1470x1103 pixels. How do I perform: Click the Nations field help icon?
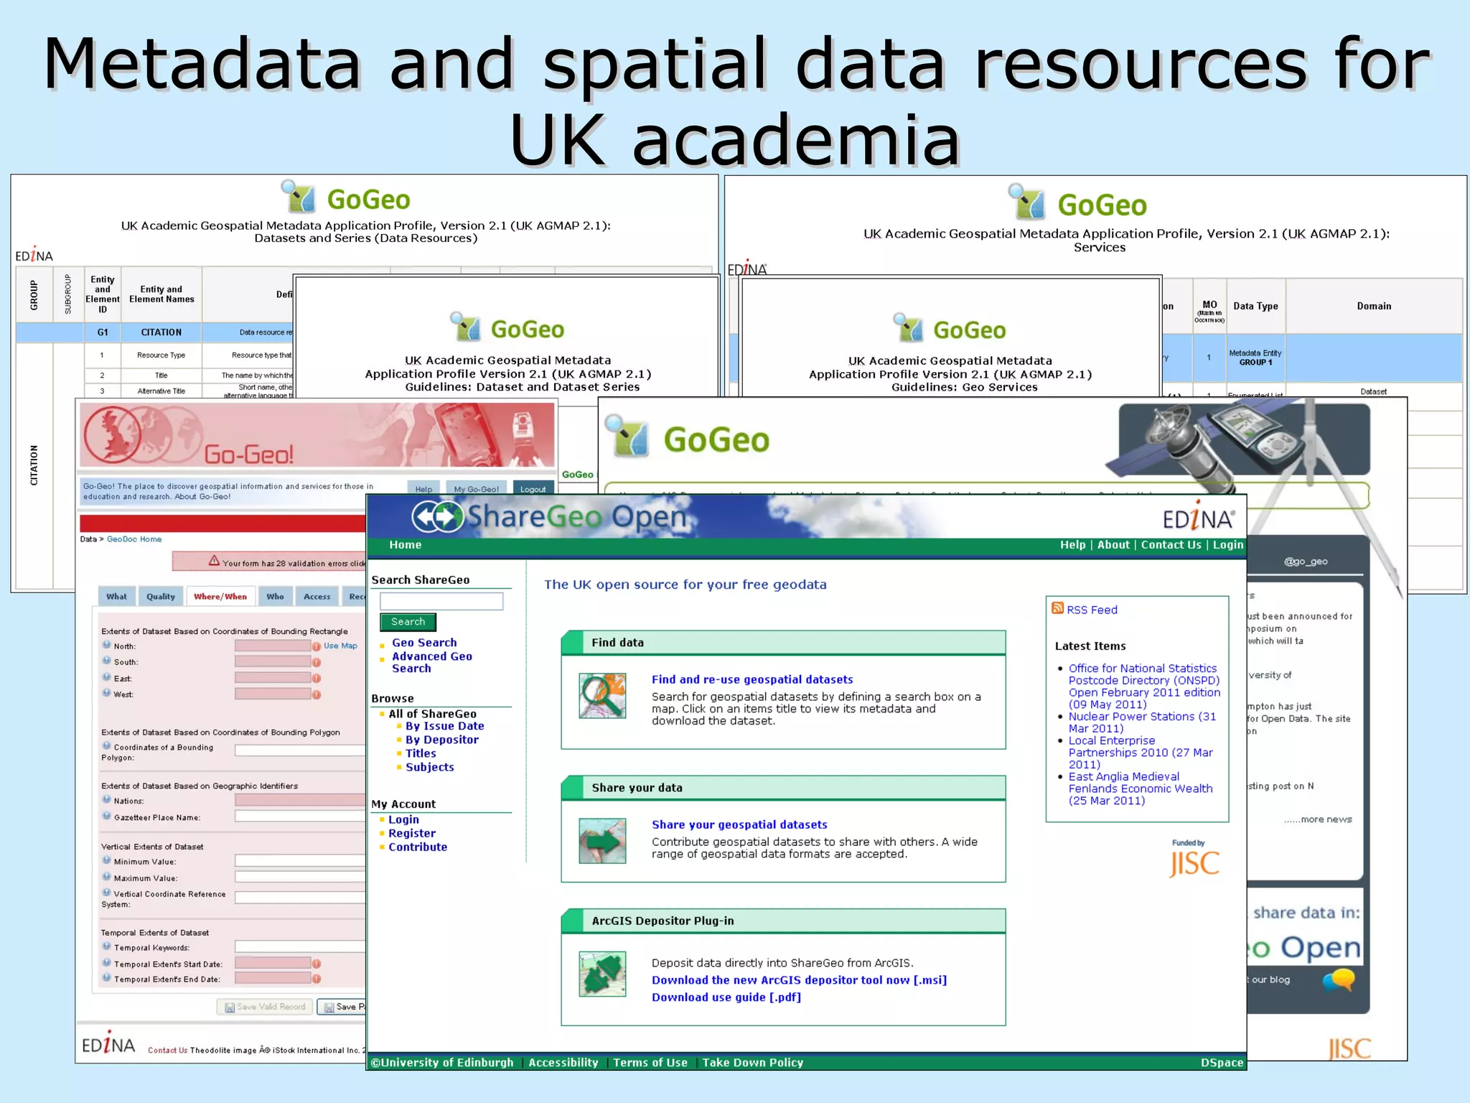point(107,800)
